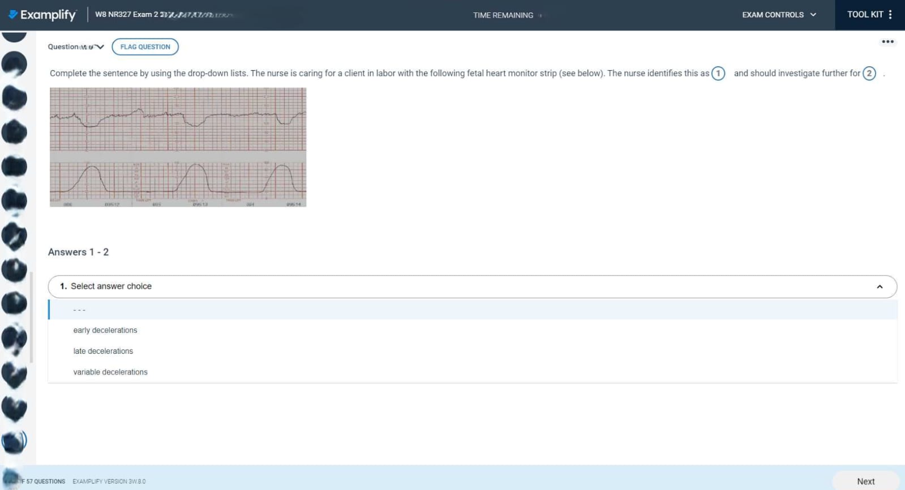Click the fetal heart monitor strip image
Viewport: 905px width, 490px height.
pos(178,147)
